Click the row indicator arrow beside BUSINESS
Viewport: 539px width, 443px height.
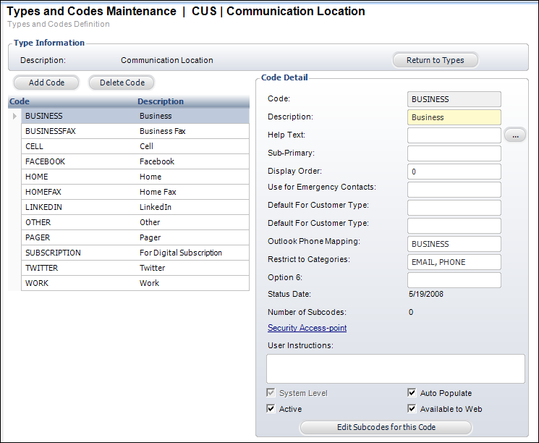(15, 116)
